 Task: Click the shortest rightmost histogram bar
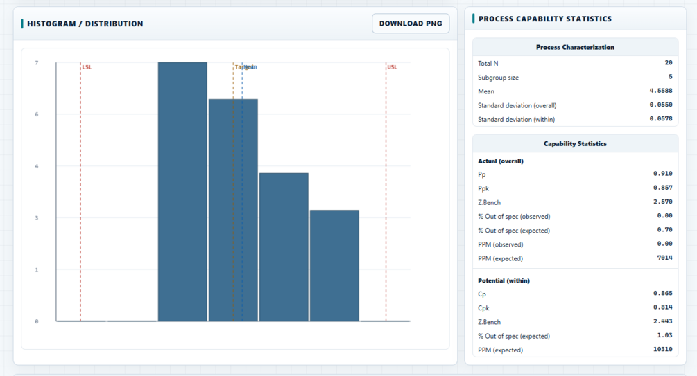pyautogui.click(x=334, y=265)
